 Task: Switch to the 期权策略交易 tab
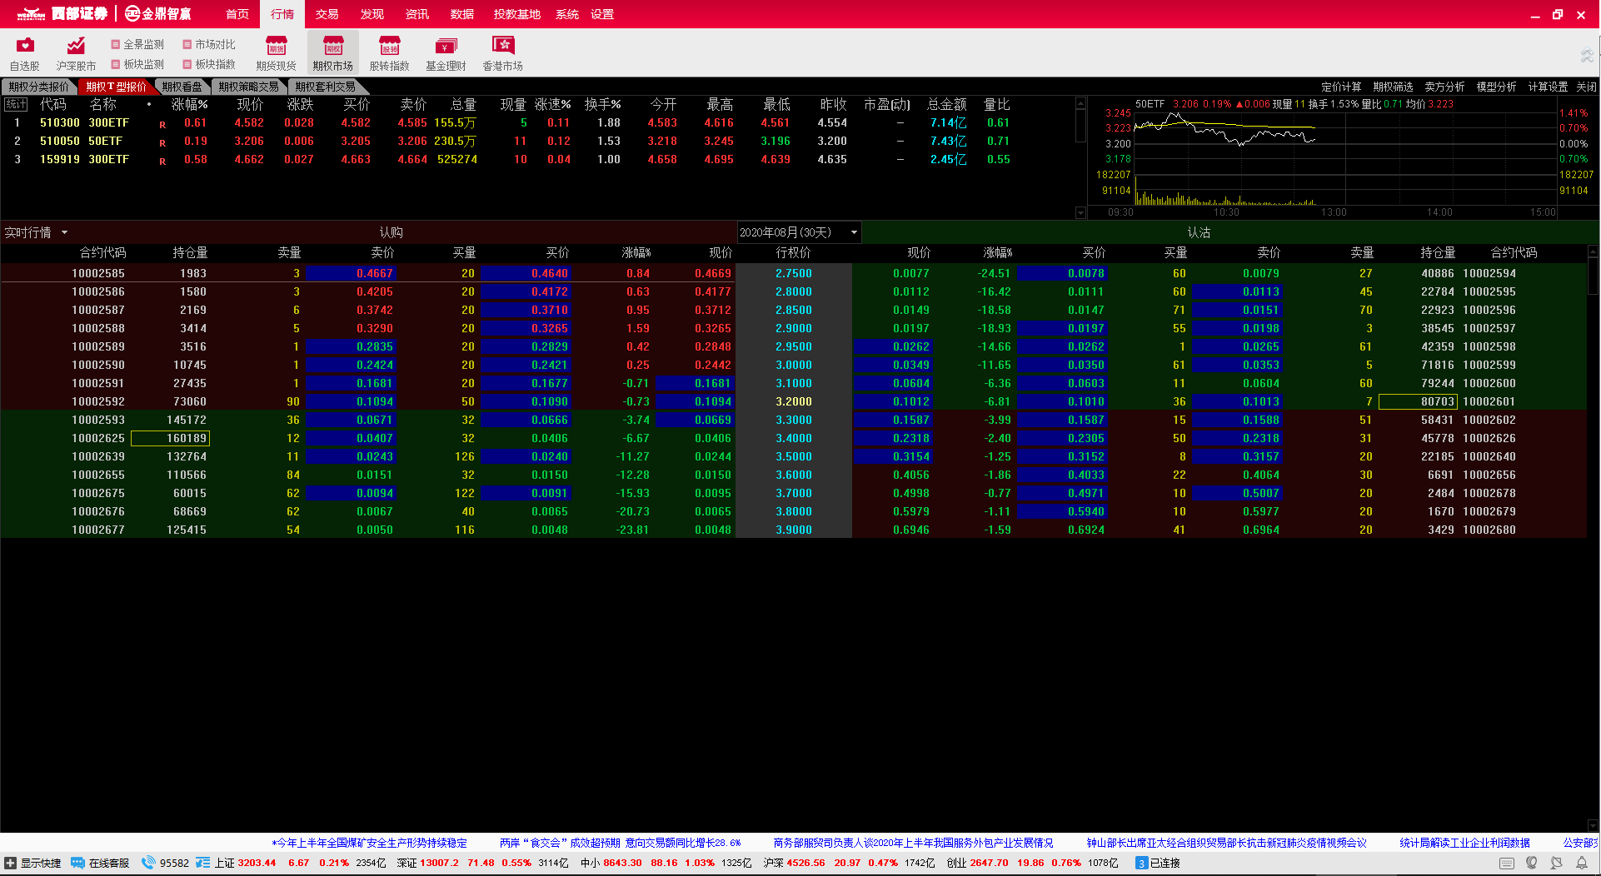tap(248, 87)
